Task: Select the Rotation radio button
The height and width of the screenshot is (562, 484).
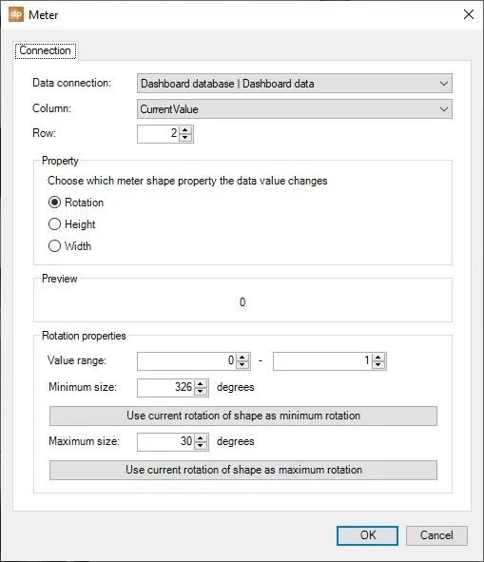Action: tap(54, 203)
